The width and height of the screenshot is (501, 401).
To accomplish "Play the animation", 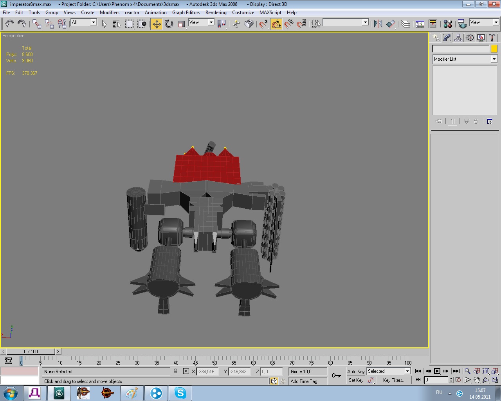I will (437, 371).
